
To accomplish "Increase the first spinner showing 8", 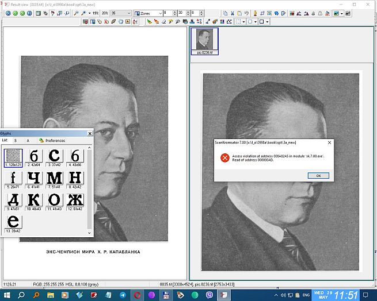I will click(x=175, y=11).
